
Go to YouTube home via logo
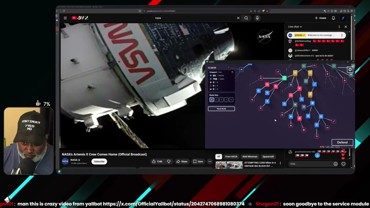(80, 18)
